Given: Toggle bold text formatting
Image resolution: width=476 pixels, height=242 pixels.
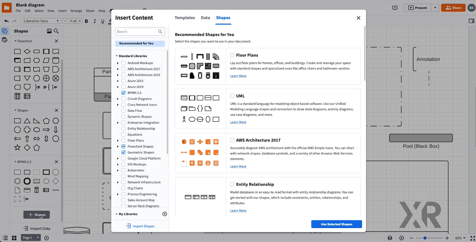Looking at the screenshot, I should (x=86, y=21).
